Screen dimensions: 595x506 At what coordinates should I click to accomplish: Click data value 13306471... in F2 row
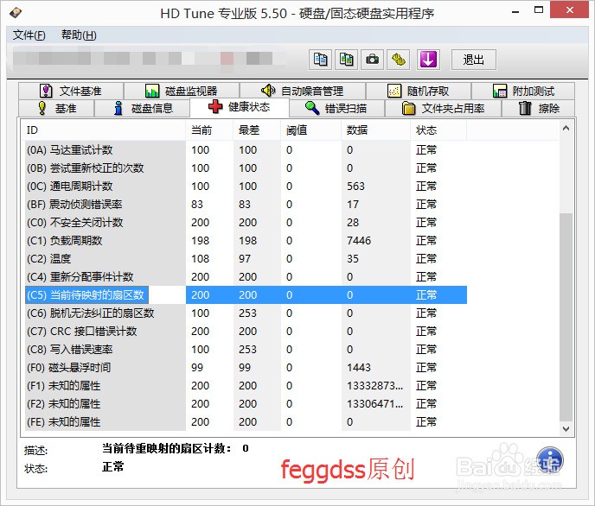point(375,404)
